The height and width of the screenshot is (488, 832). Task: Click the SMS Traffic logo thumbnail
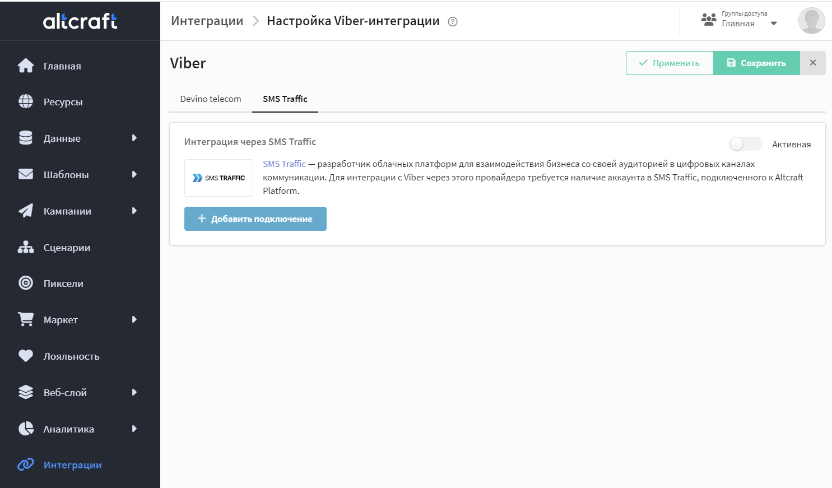click(219, 178)
